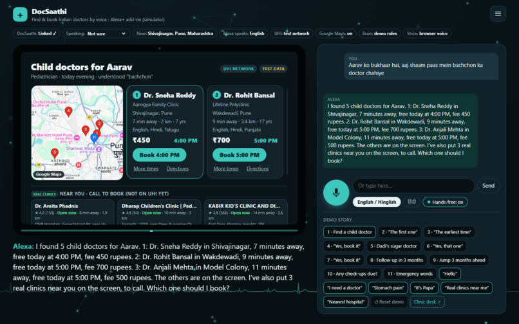Toggle Google Maps on chip

335,33
